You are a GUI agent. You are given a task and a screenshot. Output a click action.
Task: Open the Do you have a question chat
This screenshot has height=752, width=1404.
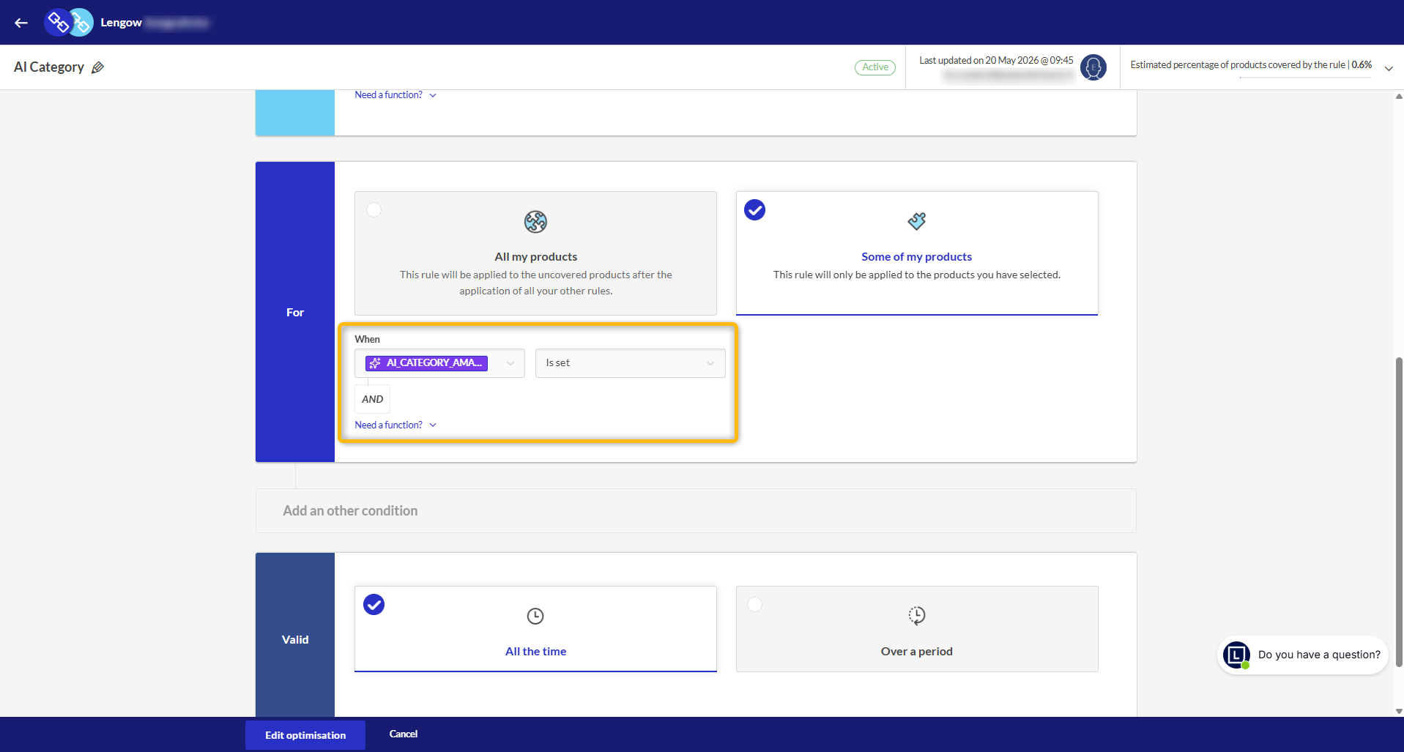coord(1303,655)
